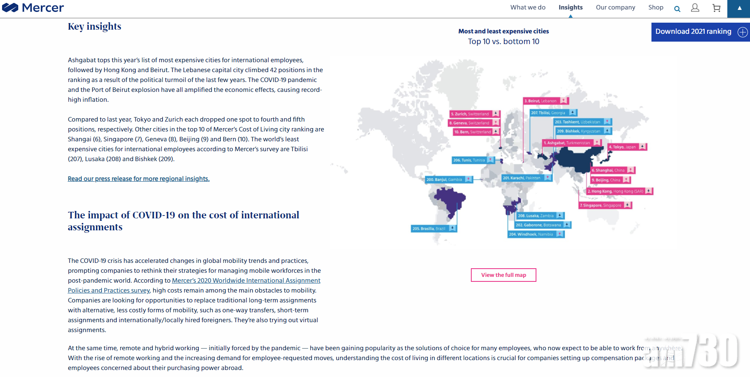
Task: Open Mercer's 2020 Worldwide International Assignment link
Action: point(246,281)
